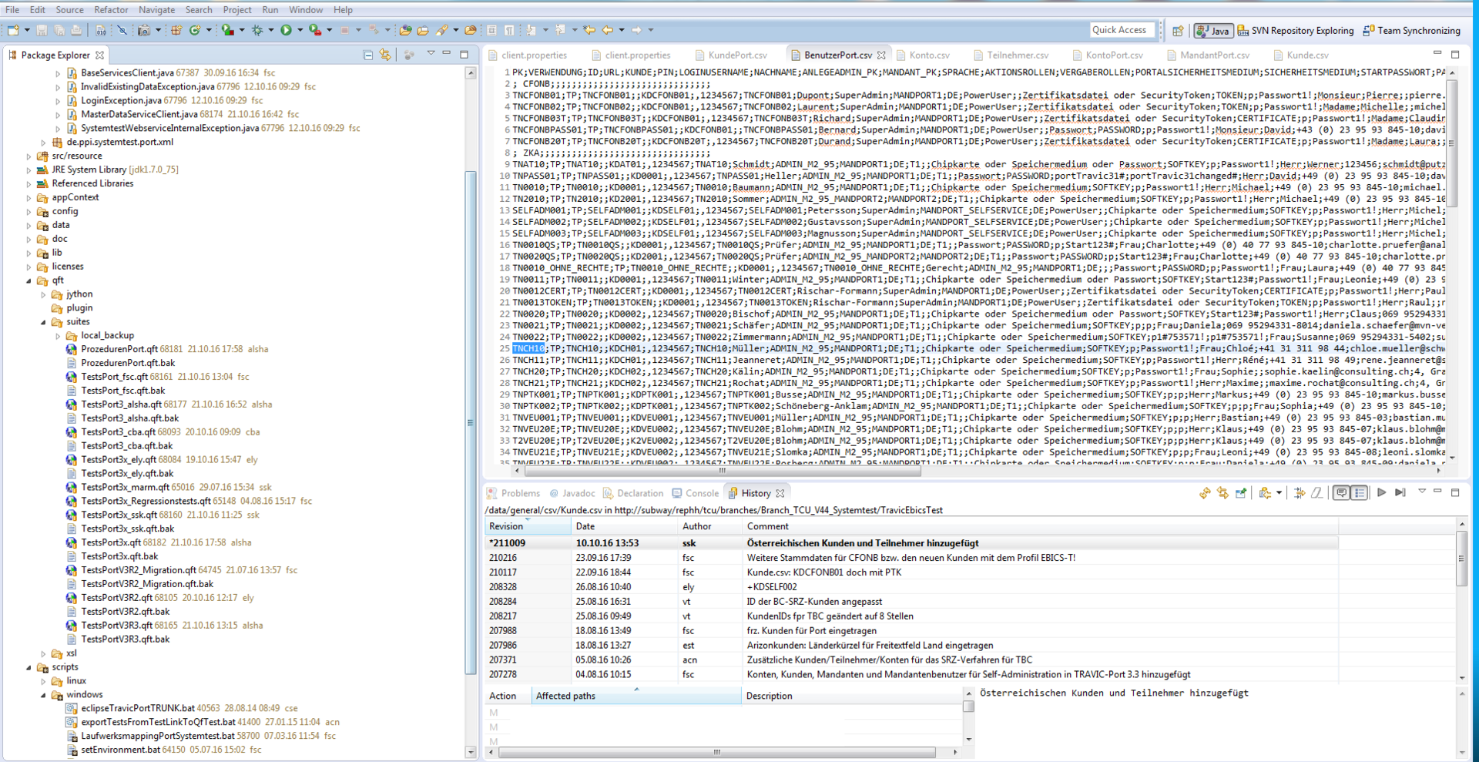
Task: Click the editor horizontal scrollbar
Action: pos(723,471)
